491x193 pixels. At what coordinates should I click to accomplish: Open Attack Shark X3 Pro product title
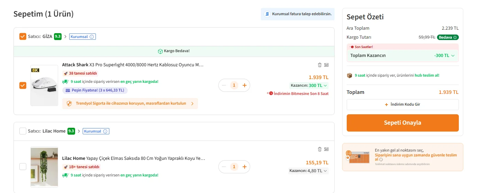(x=133, y=65)
